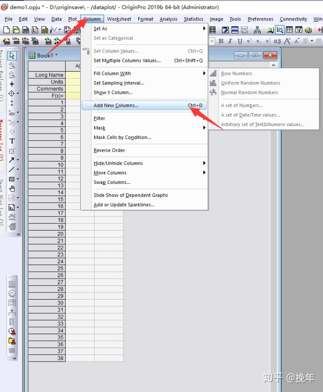Click the Slide Show film icon

(213, 30)
